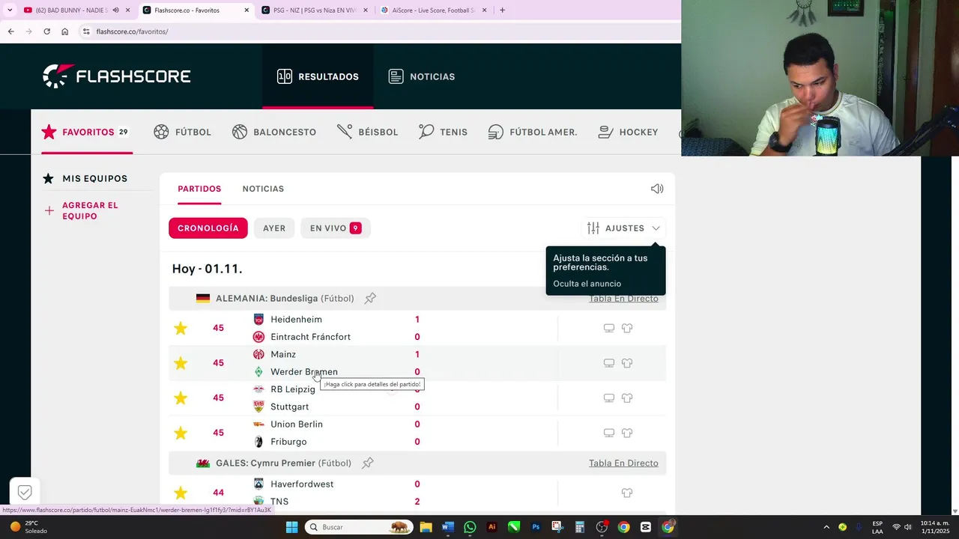The image size is (959, 539).
Task: Open browser home page
Action: [64, 31]
